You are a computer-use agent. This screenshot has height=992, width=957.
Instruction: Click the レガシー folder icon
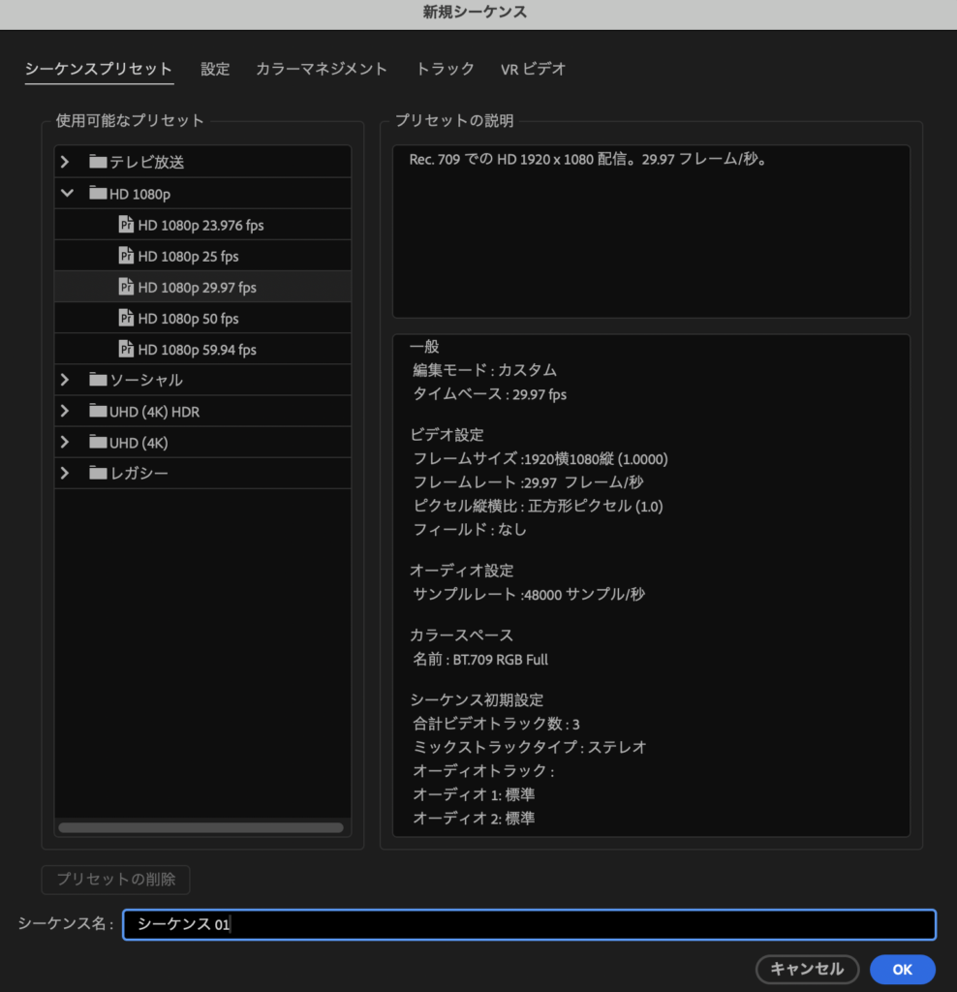pos(97,473)
